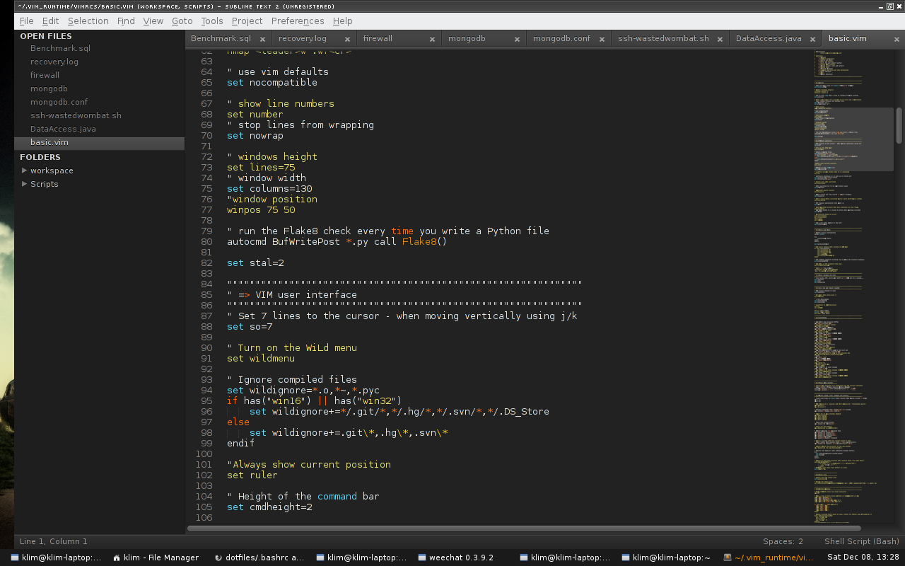Click the 'set cmdheight=2' line
The image size is (905, 566).
pyautogui.click(x=269, y=507)
